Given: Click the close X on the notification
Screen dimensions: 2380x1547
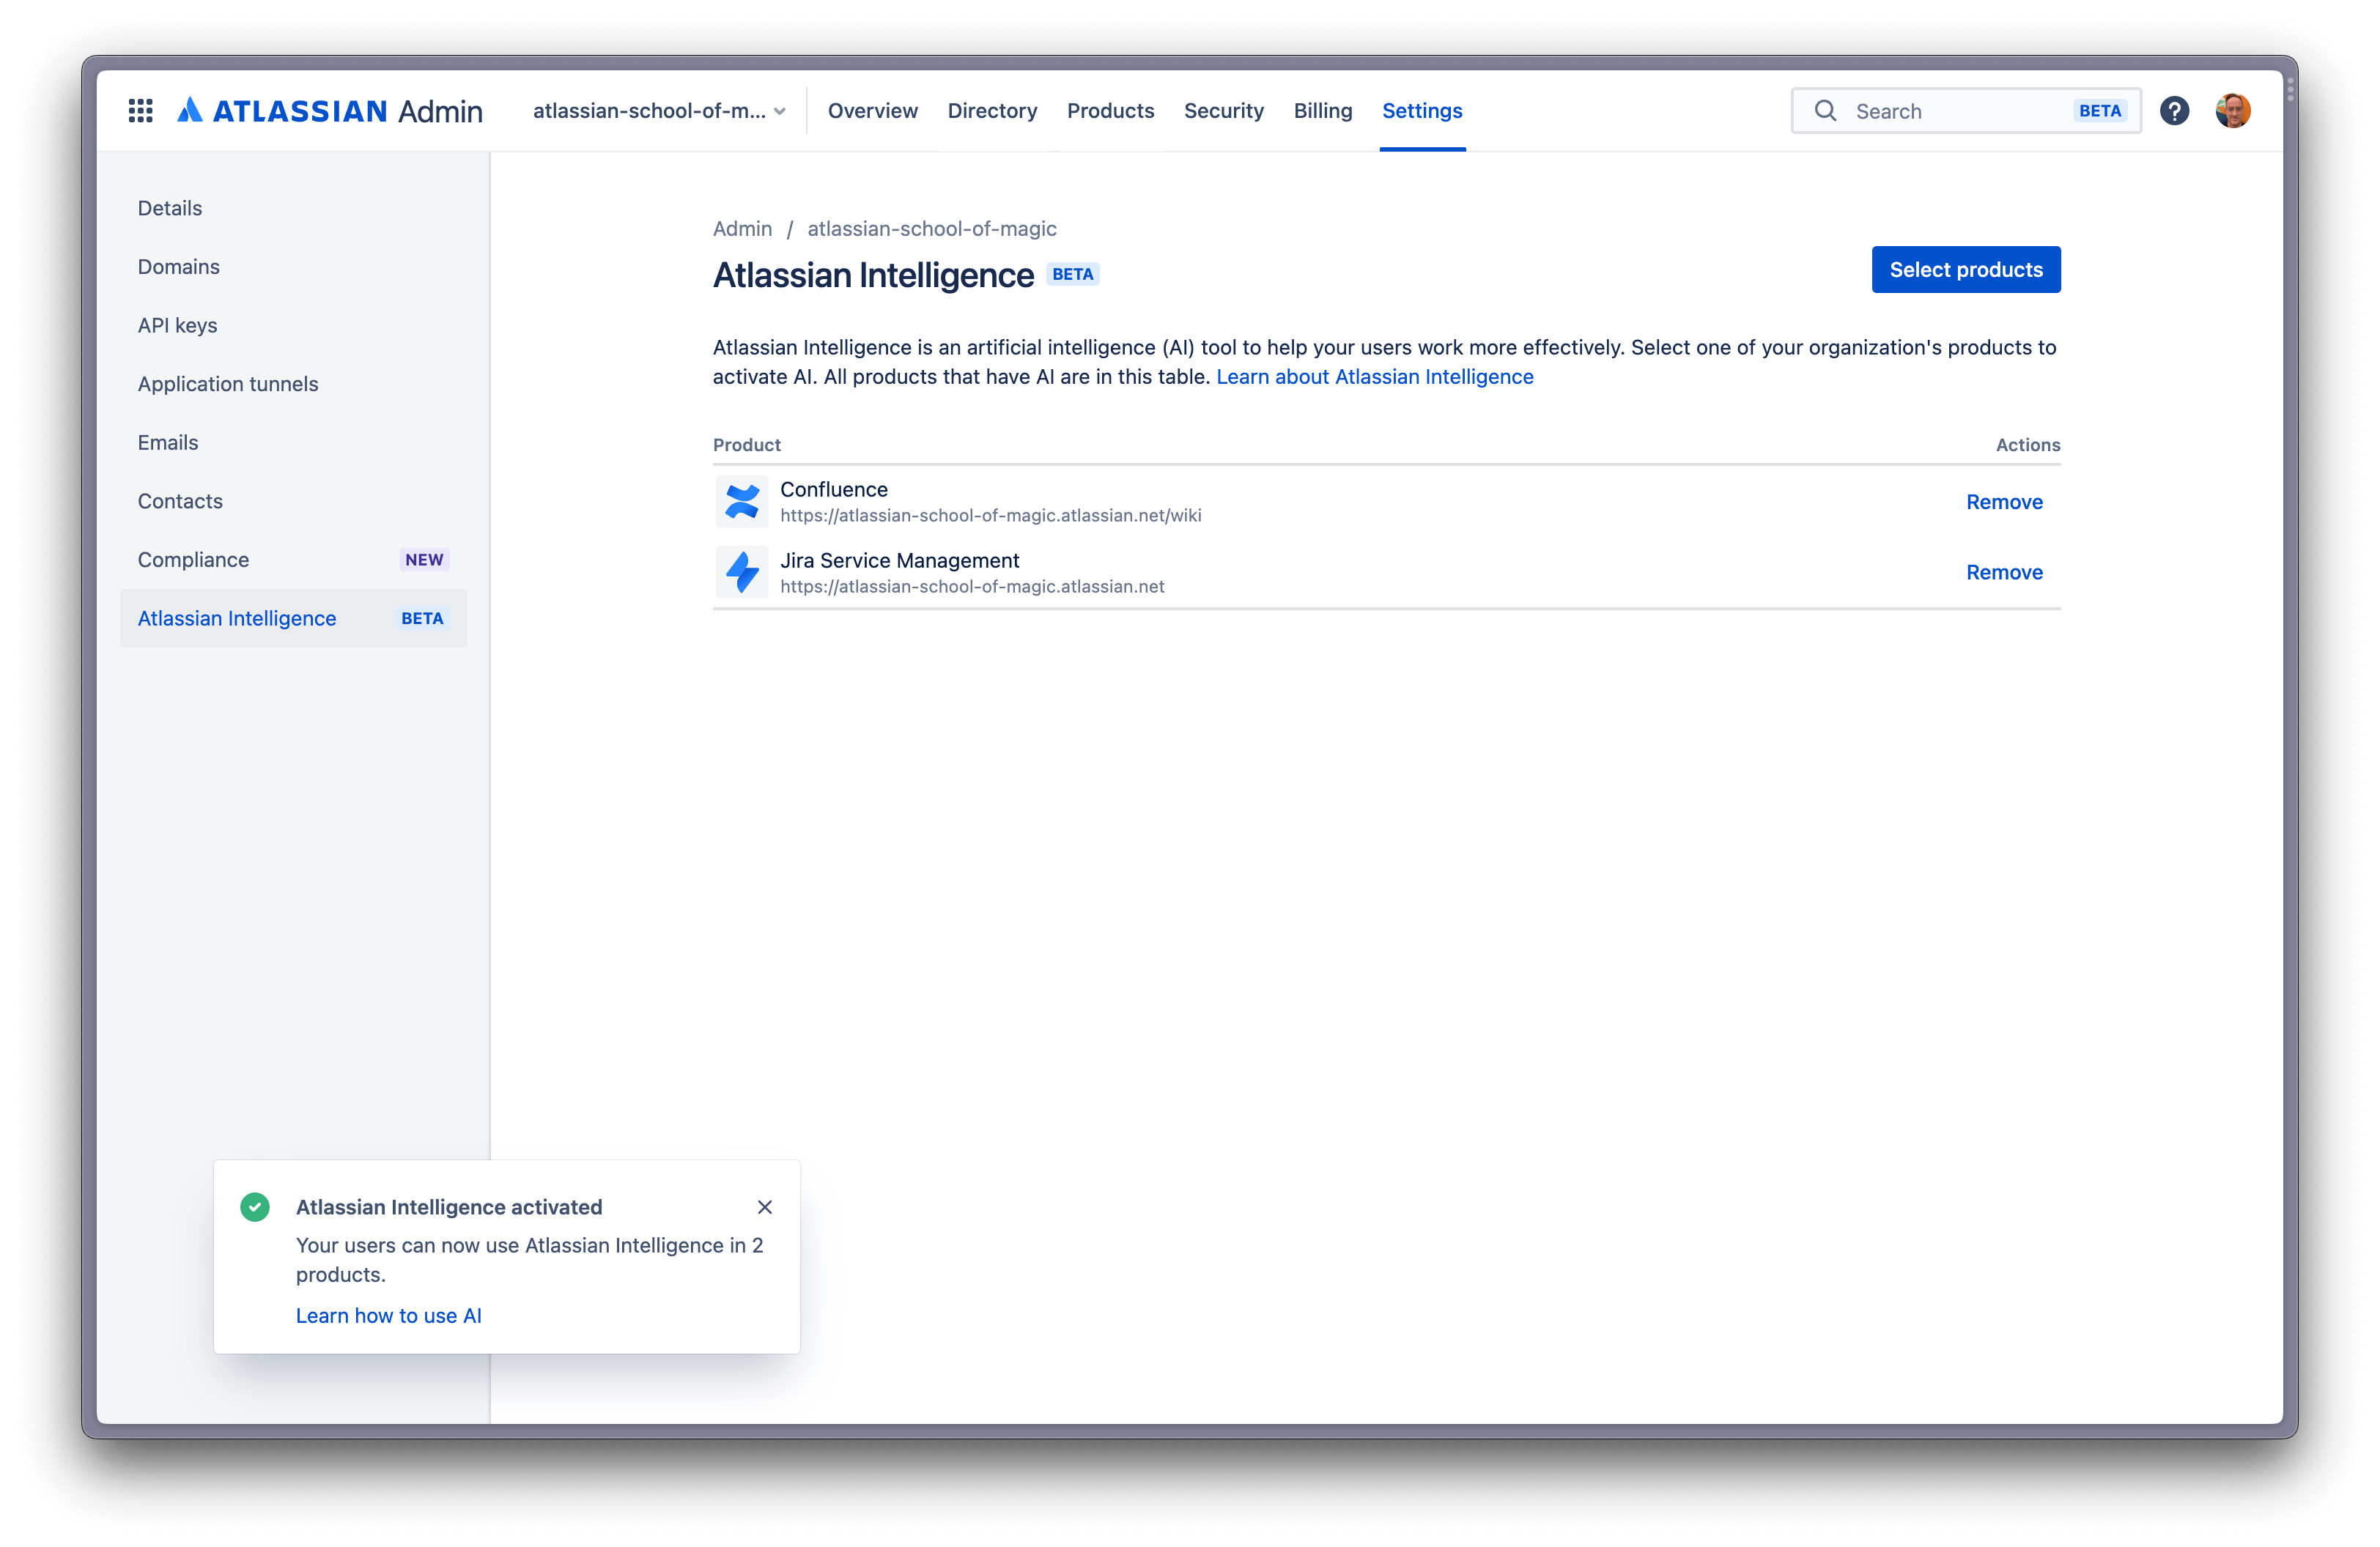Looking at the screenshot, I should tap(764, 1207).
